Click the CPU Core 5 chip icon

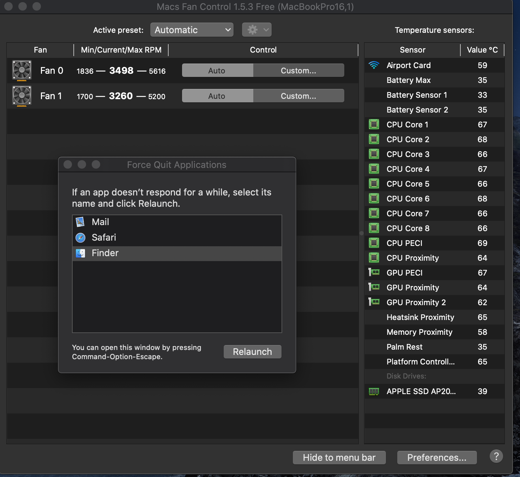tap(374, 184)
